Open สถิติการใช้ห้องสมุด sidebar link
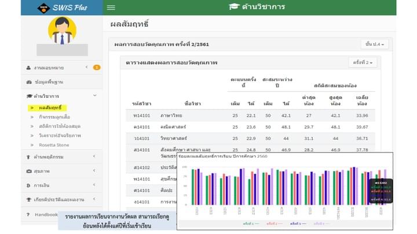Viewport: 417px width, 234px height. pyautogui.click(x=60, y=126)
